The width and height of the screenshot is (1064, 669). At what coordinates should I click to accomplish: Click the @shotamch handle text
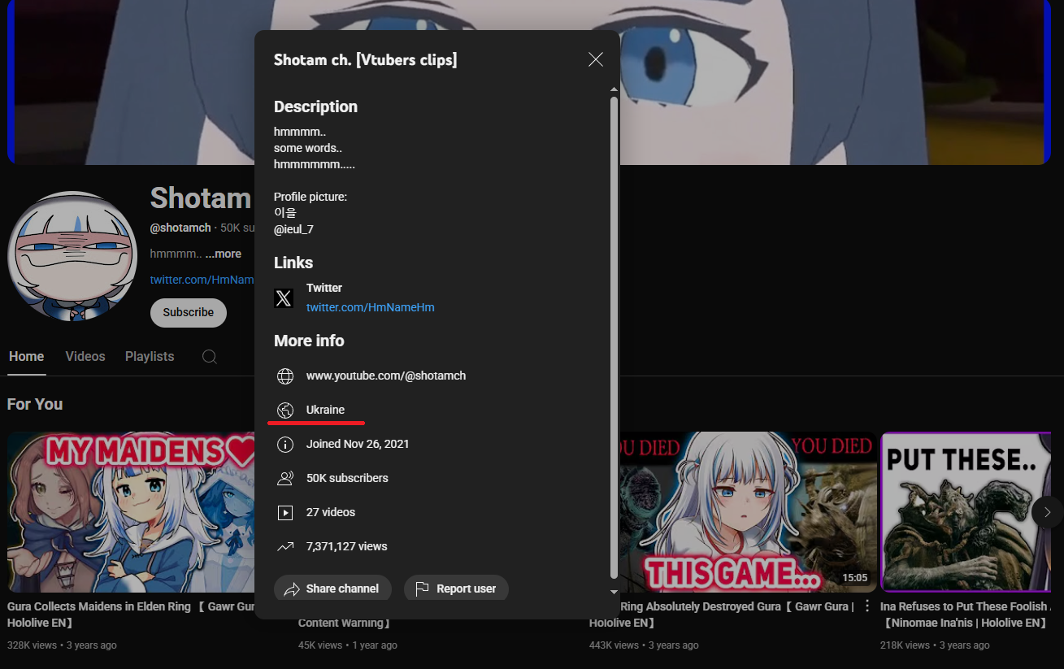tap(180, 228)
